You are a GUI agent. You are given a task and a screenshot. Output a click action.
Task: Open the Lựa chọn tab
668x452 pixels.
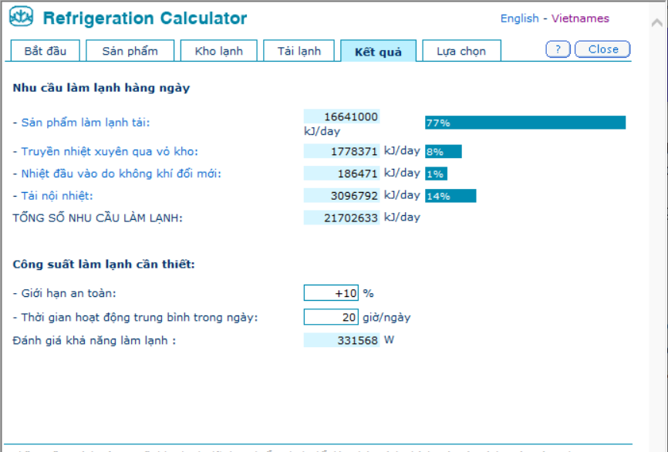(x=461, y=52)
